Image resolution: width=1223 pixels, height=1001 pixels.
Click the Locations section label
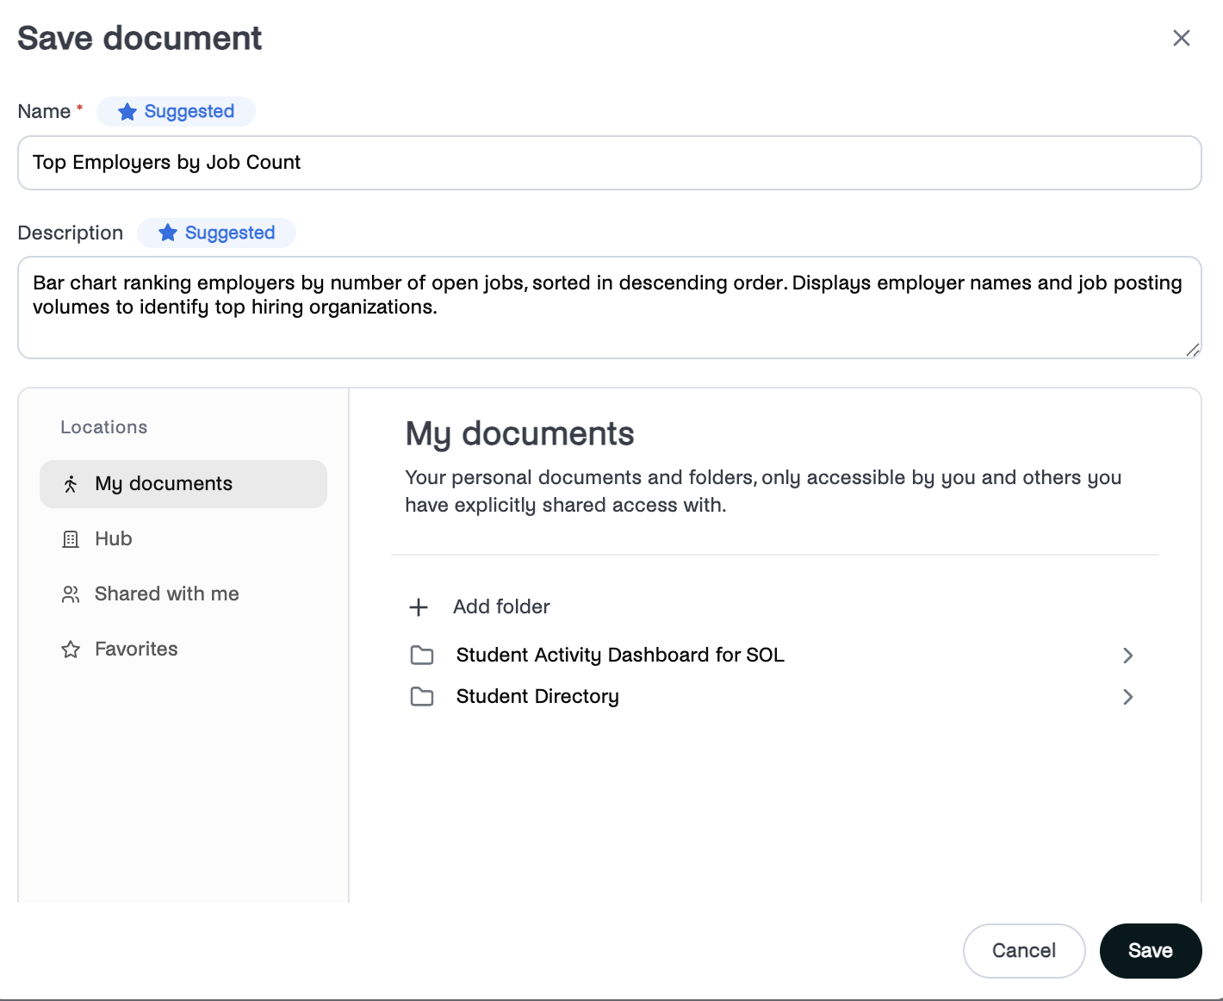point(104,427)
